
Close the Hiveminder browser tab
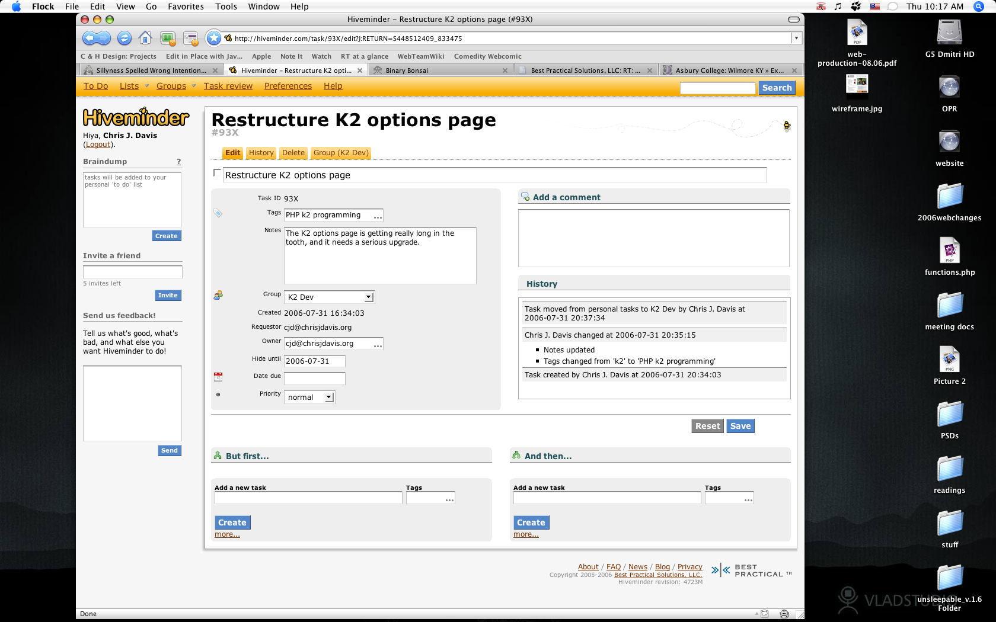pos(360,70)
